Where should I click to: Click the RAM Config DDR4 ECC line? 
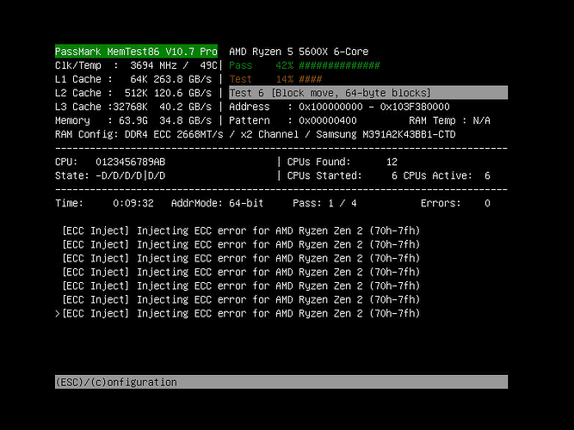[255, 134]
